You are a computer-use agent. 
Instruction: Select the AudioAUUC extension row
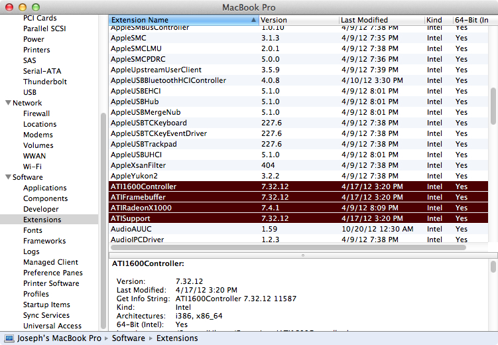[x=298, y=229]
